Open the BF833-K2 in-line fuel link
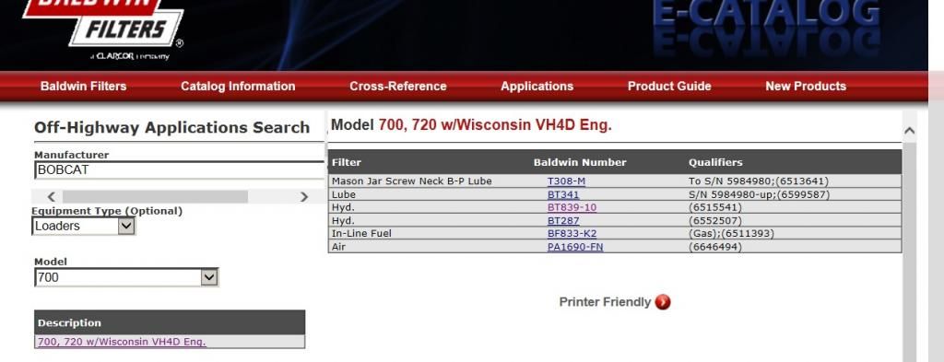Image resolution: width=944 pixels, height=362 pixels. tap(572, 233)
